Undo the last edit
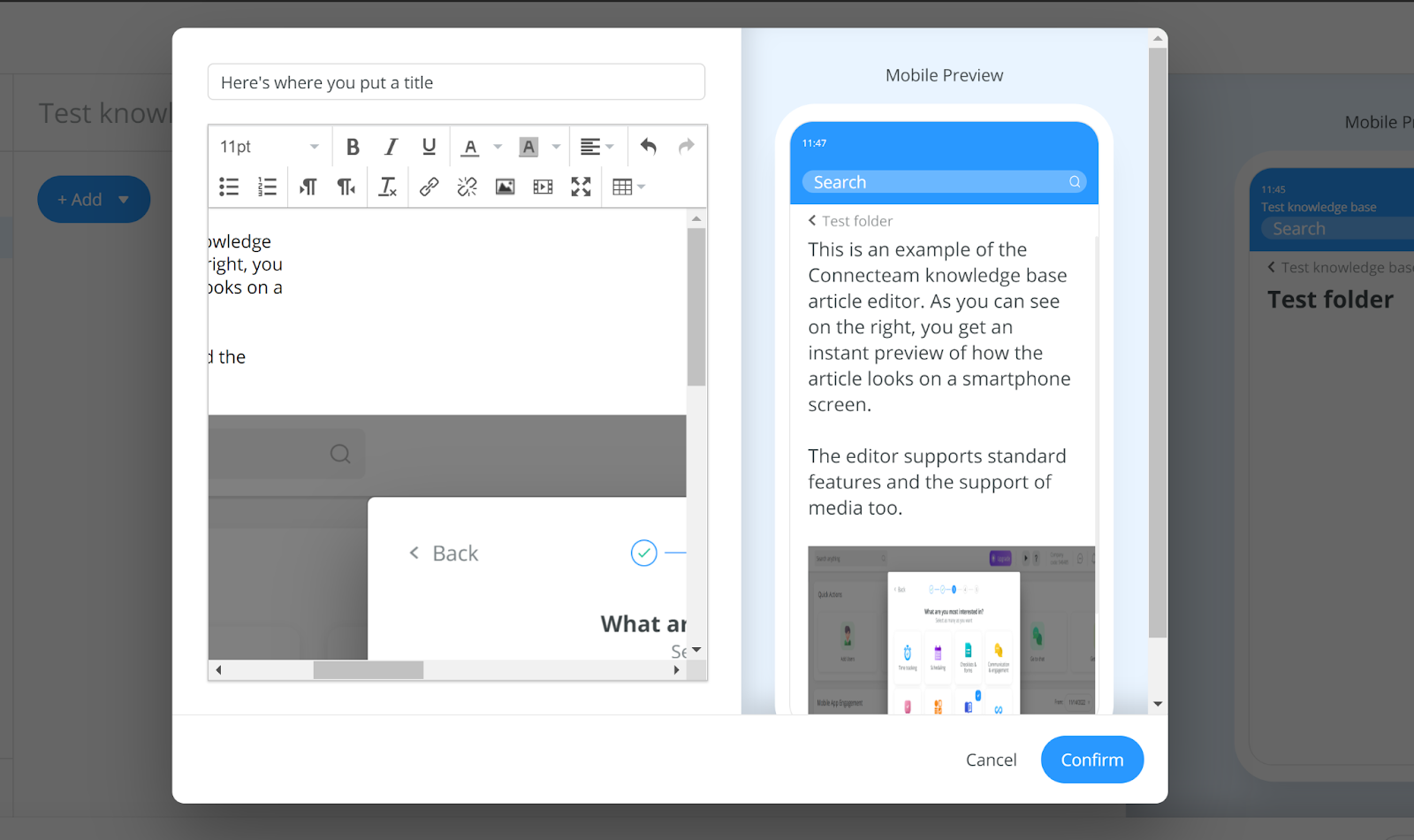1414x840 pixels. click(648, 147)
